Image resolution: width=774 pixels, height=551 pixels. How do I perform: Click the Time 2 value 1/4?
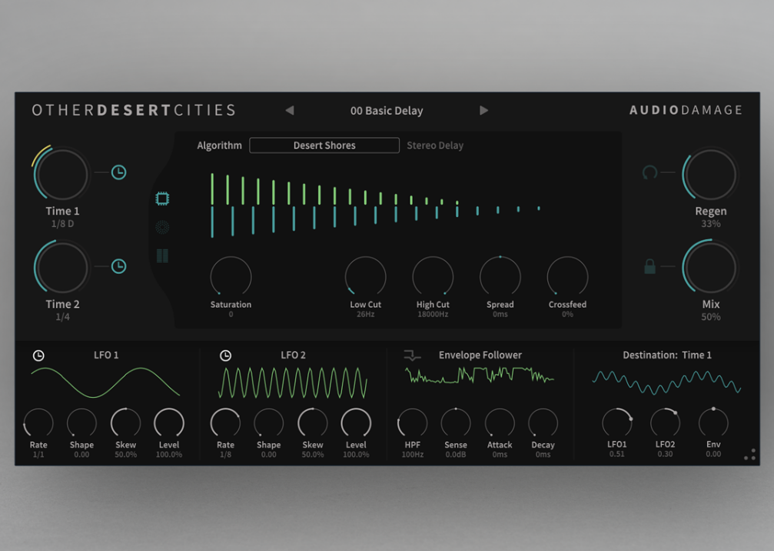coord(63,317)
